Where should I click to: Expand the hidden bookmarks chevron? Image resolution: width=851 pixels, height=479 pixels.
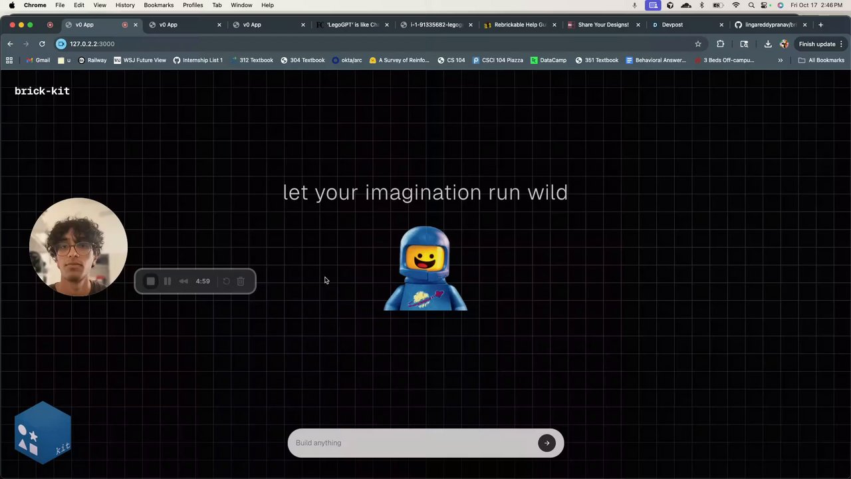click(780, 60)
